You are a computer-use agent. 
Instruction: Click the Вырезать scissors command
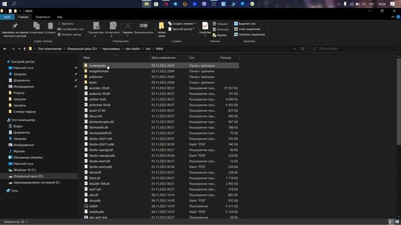click(x=65, y=24)
